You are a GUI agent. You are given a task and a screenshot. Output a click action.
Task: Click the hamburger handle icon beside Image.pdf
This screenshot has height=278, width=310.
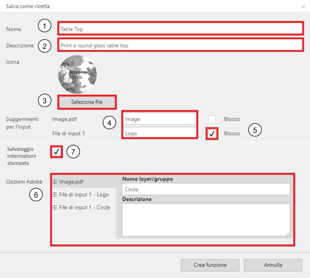pyautogui.click(x=55, y=182)
